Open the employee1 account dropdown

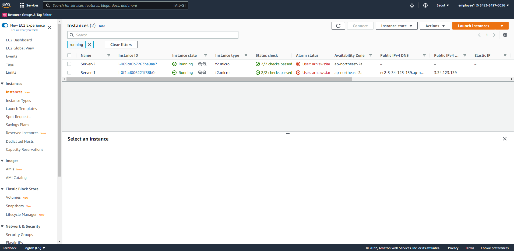484,5
